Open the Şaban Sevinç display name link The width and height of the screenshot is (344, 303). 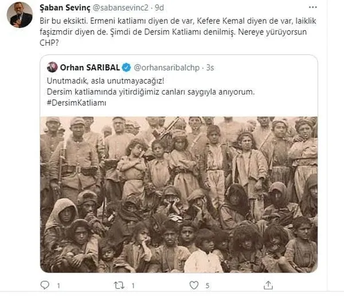click(65, 7)
